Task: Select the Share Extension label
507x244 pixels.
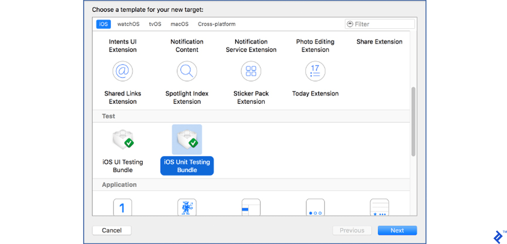Action: (379, 42)
